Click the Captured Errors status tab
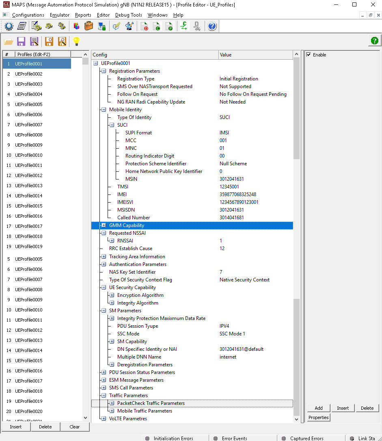 (307, 438)
